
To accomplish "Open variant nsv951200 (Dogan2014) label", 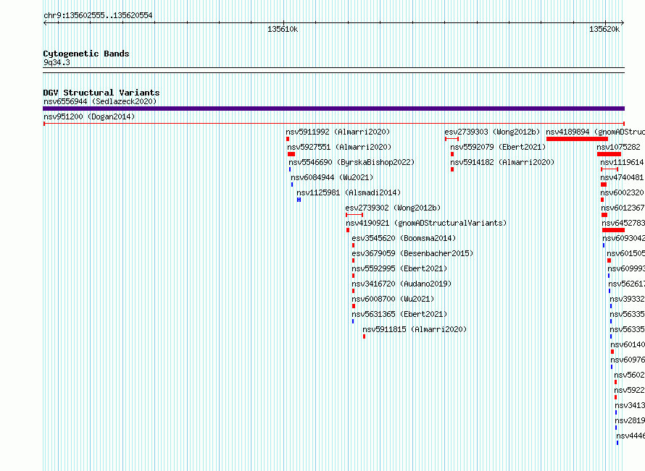I will point(89,116).
